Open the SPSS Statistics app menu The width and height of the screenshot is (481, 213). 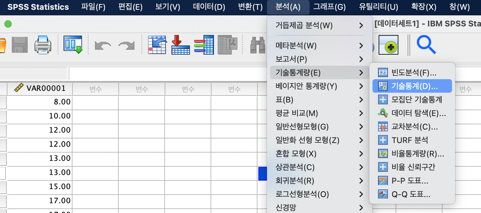pos(38,7)
